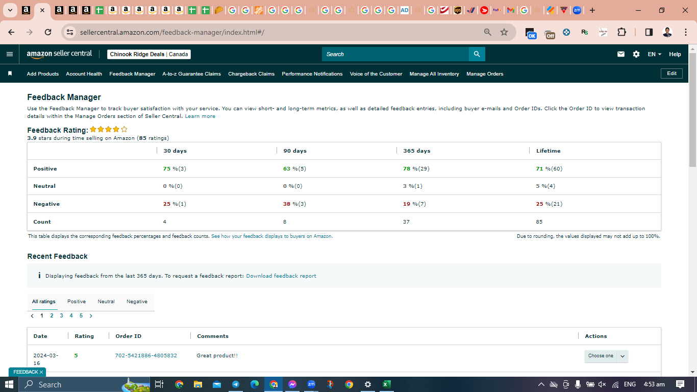Go to feedback page 2
The height and width of the screenshot is (392, 697).
[x=52, y=316]
